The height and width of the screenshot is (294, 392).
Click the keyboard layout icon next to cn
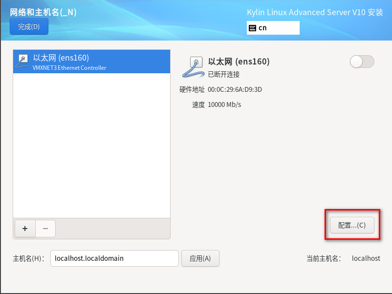click(253, 28)
